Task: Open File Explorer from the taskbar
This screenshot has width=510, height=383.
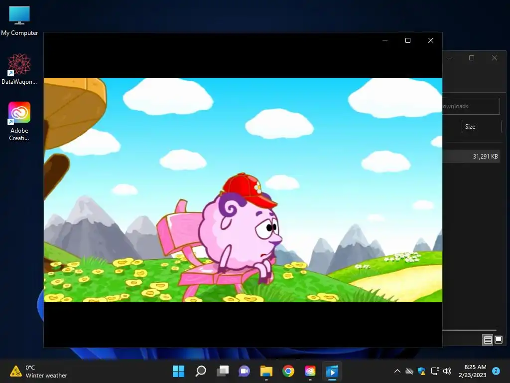Action: 266,371
